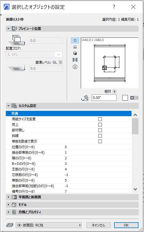Click the rotation angle 0.00° field
The image size is (144, 232).
(x=104, y=98)
